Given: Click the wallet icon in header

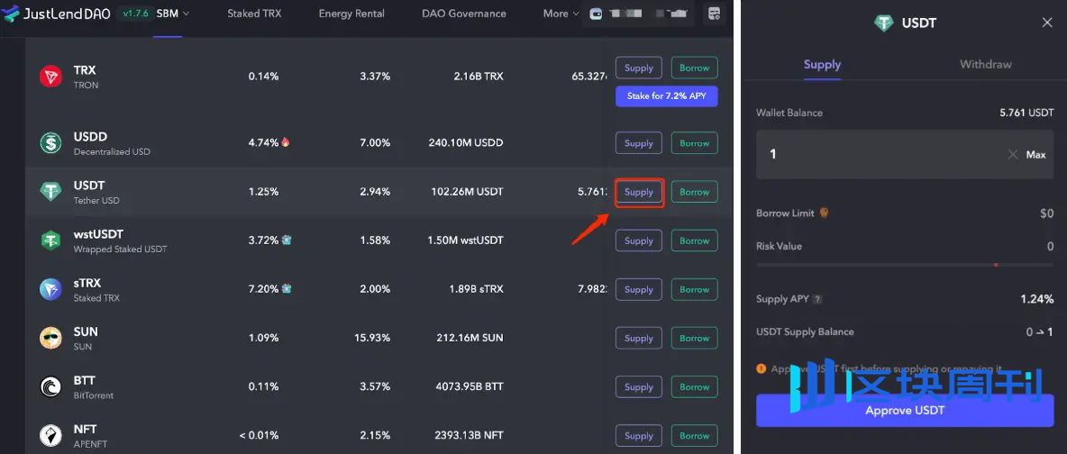Looking at the screenshot, I should pos(596,14).
